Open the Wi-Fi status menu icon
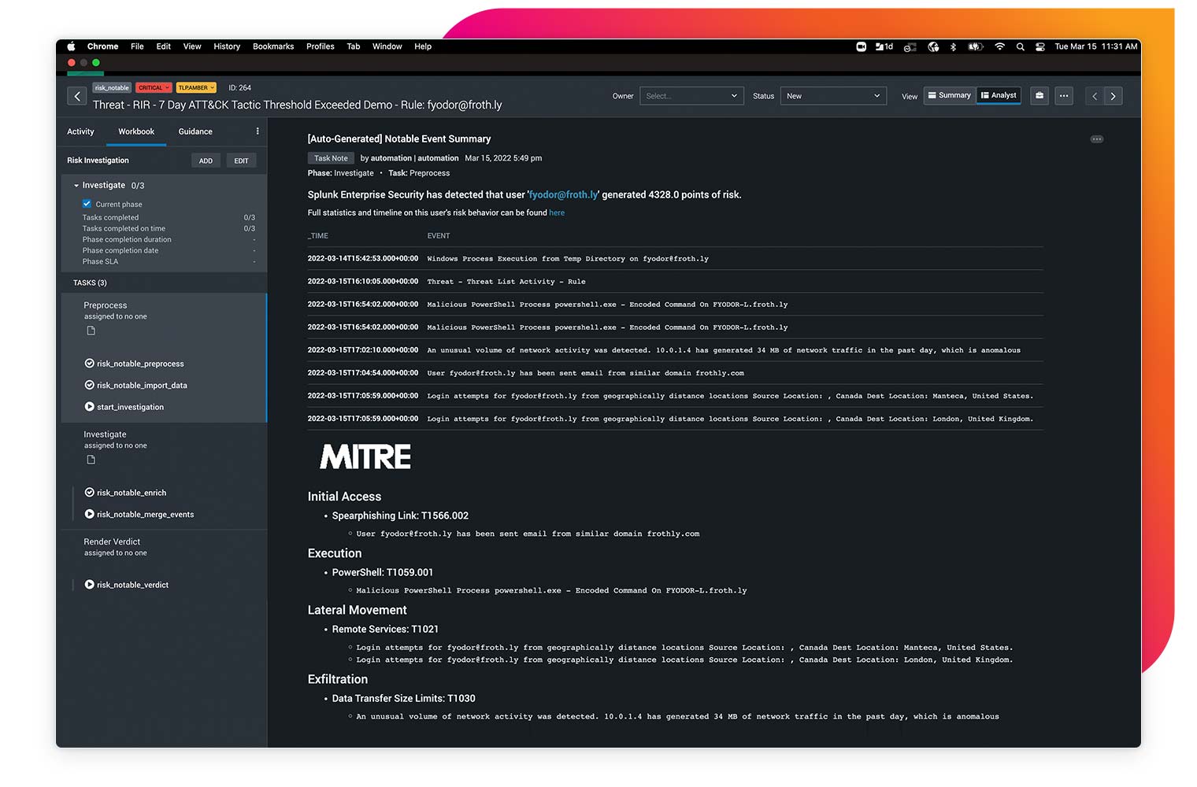The width and height of the screenshot is (1197, 787). 999,46
